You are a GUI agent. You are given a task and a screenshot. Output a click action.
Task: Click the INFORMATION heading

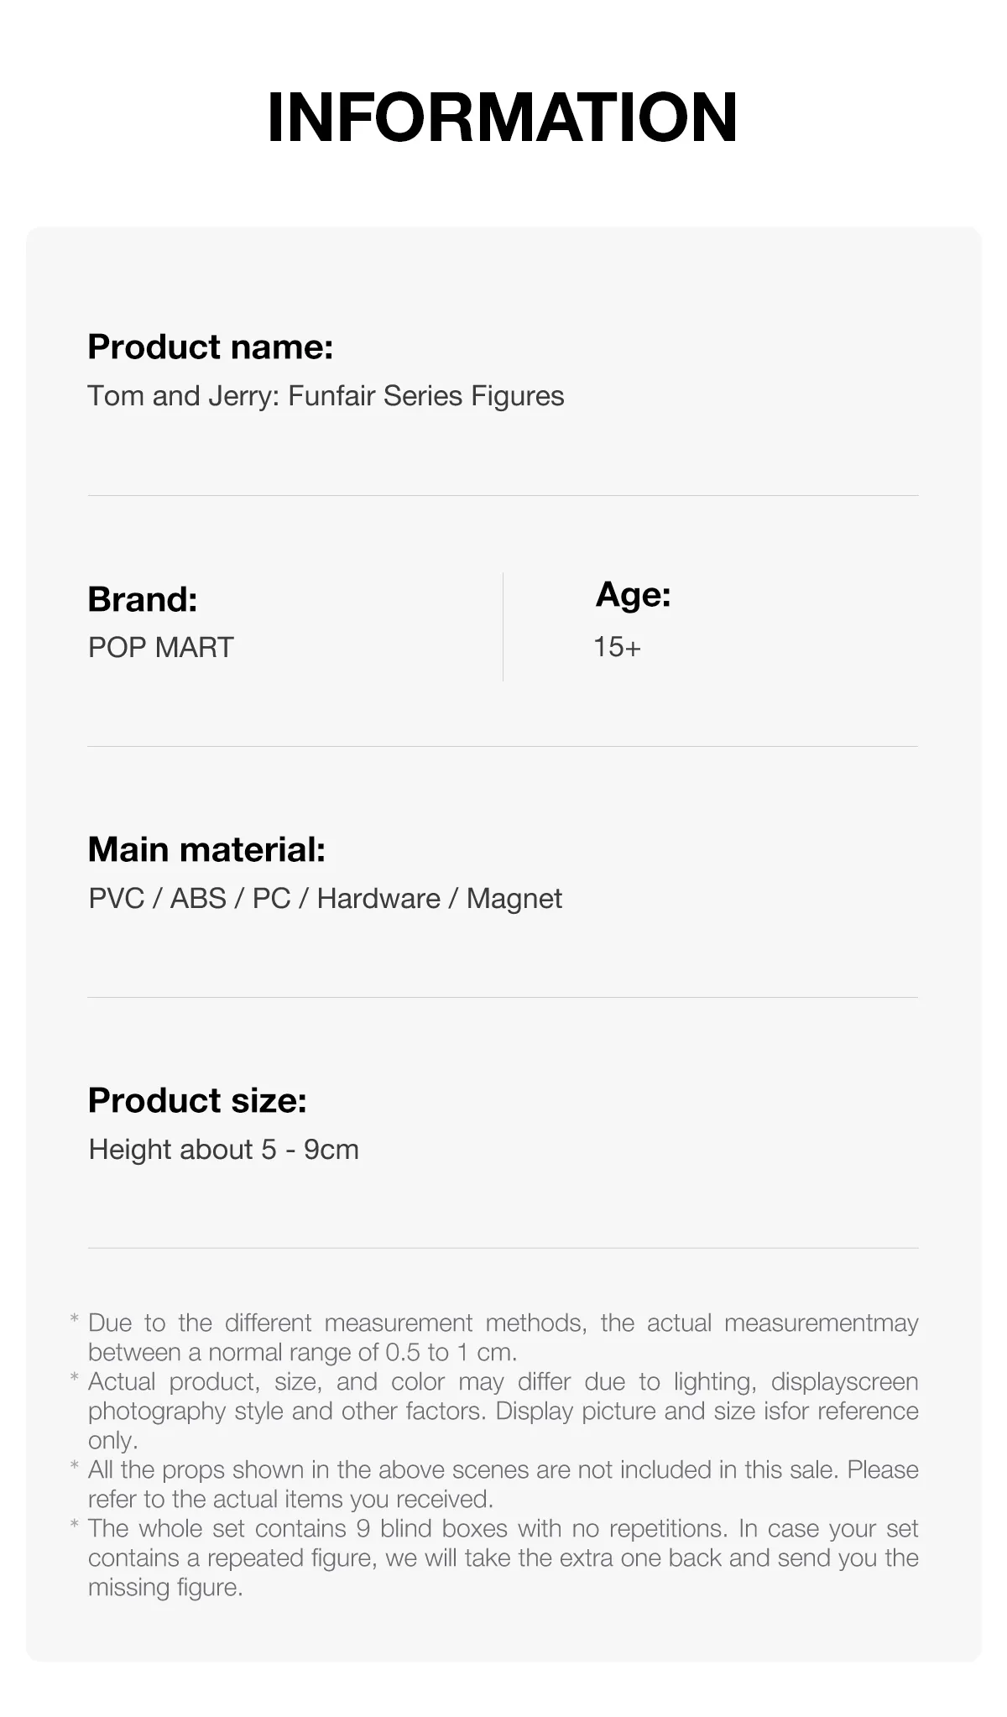(502, 117)
